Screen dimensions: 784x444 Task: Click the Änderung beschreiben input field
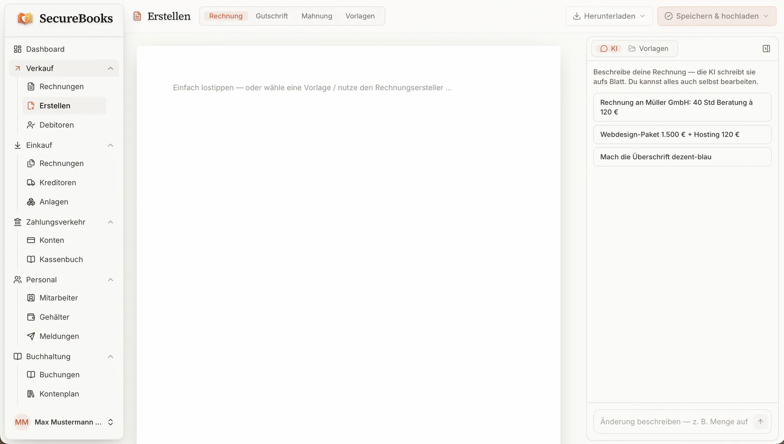tap(674, 421)
